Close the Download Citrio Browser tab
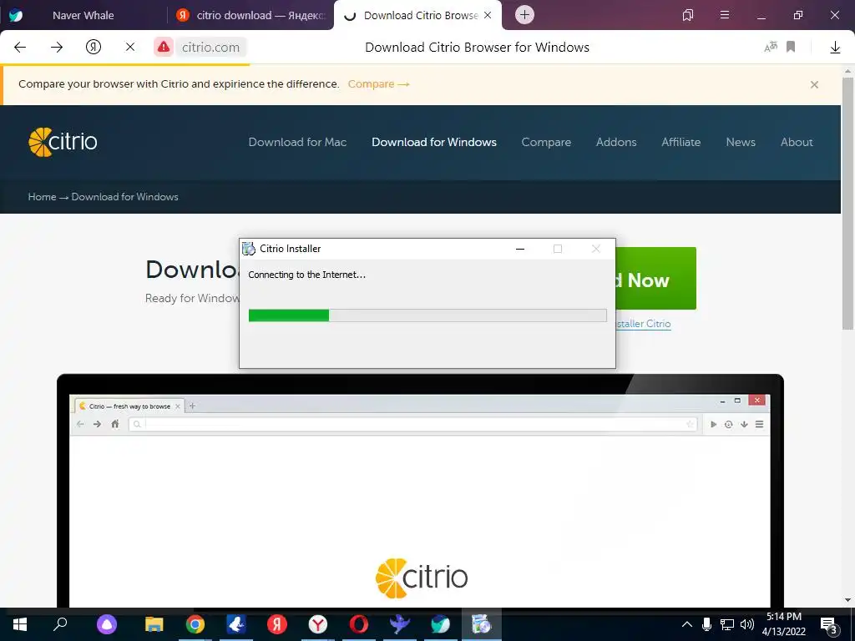Screen dimensions: 855x641 pos(488,15)
